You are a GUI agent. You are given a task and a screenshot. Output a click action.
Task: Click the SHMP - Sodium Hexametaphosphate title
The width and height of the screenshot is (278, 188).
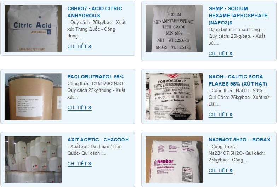[x=238, y=16]
